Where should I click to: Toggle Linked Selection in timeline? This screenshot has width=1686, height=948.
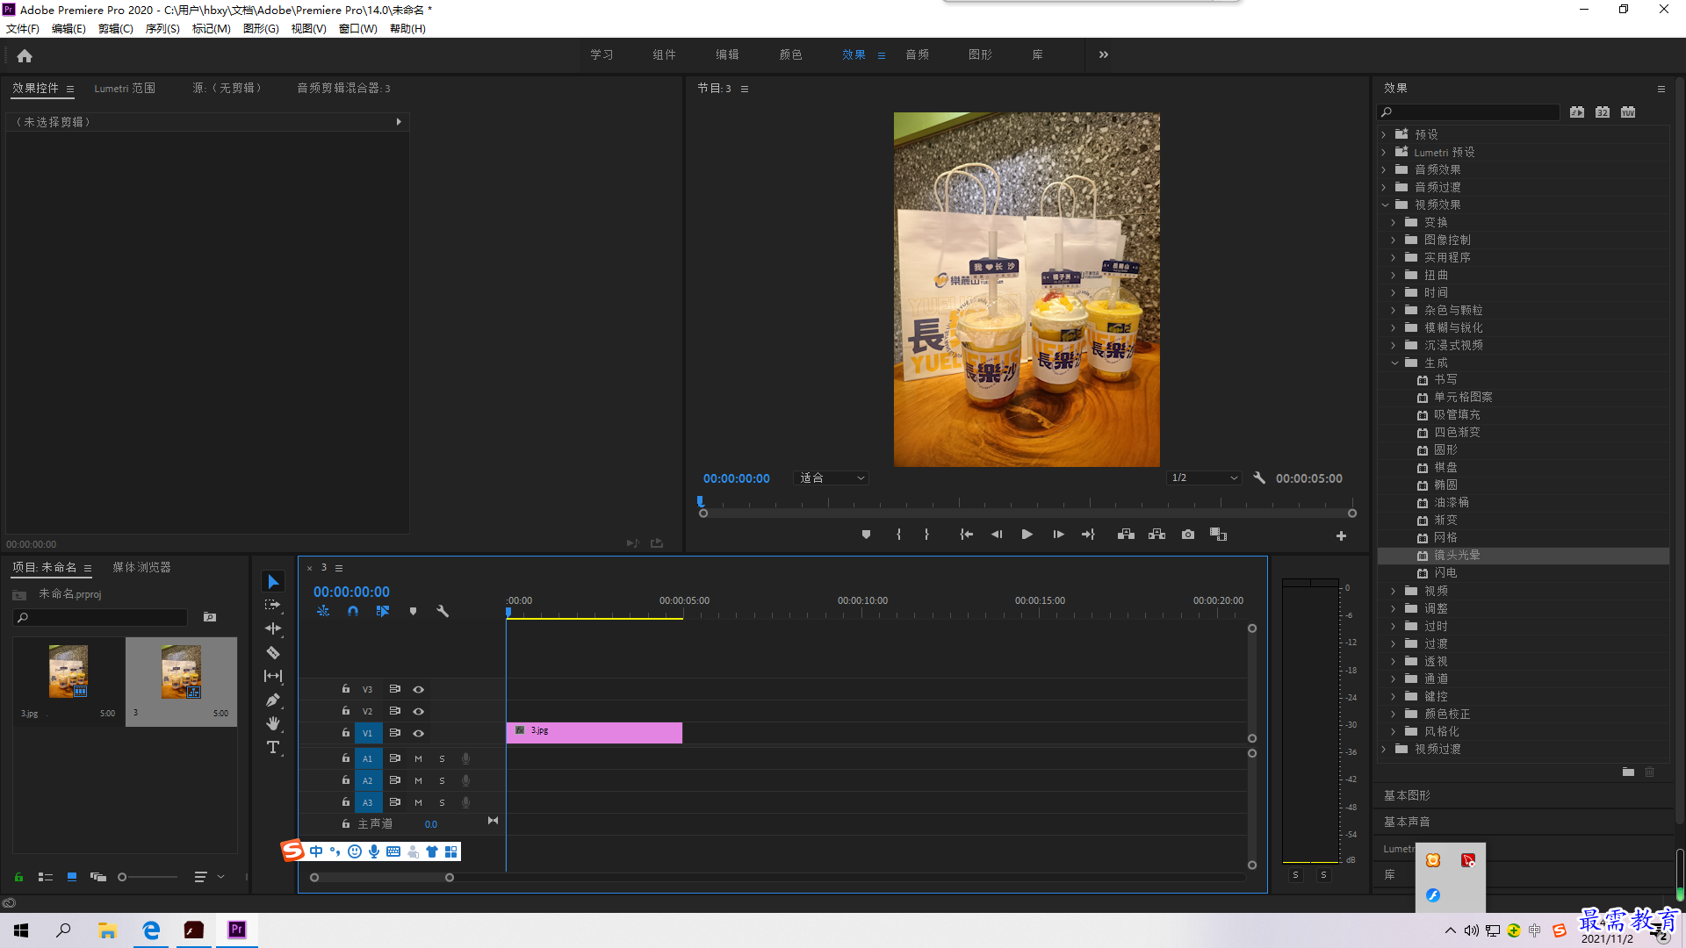pos(383,611)
